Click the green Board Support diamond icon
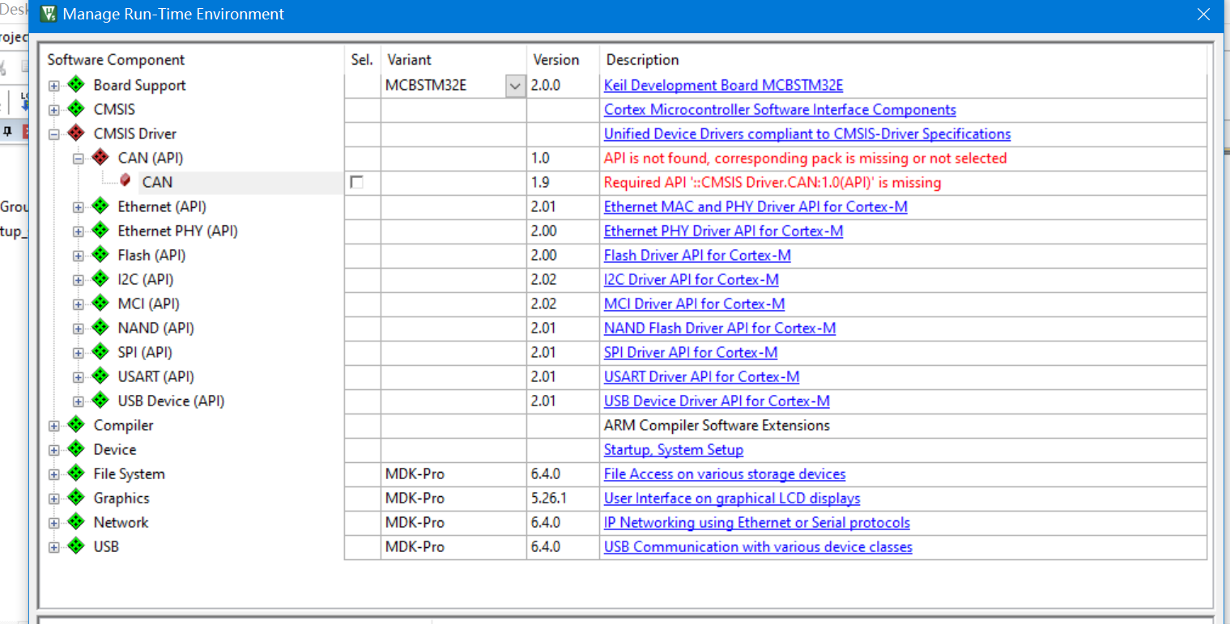Screen dimensions: 1230x624 click(76, 85)
